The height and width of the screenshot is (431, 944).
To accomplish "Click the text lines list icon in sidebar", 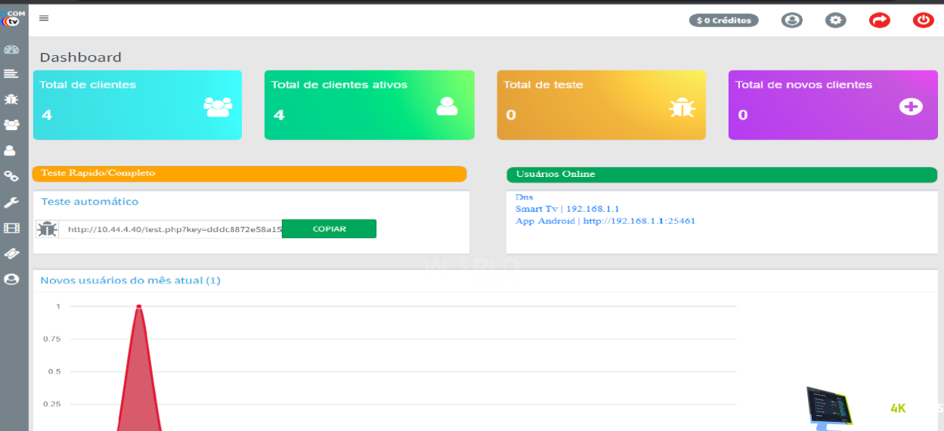I will click(x=11, y=74).
